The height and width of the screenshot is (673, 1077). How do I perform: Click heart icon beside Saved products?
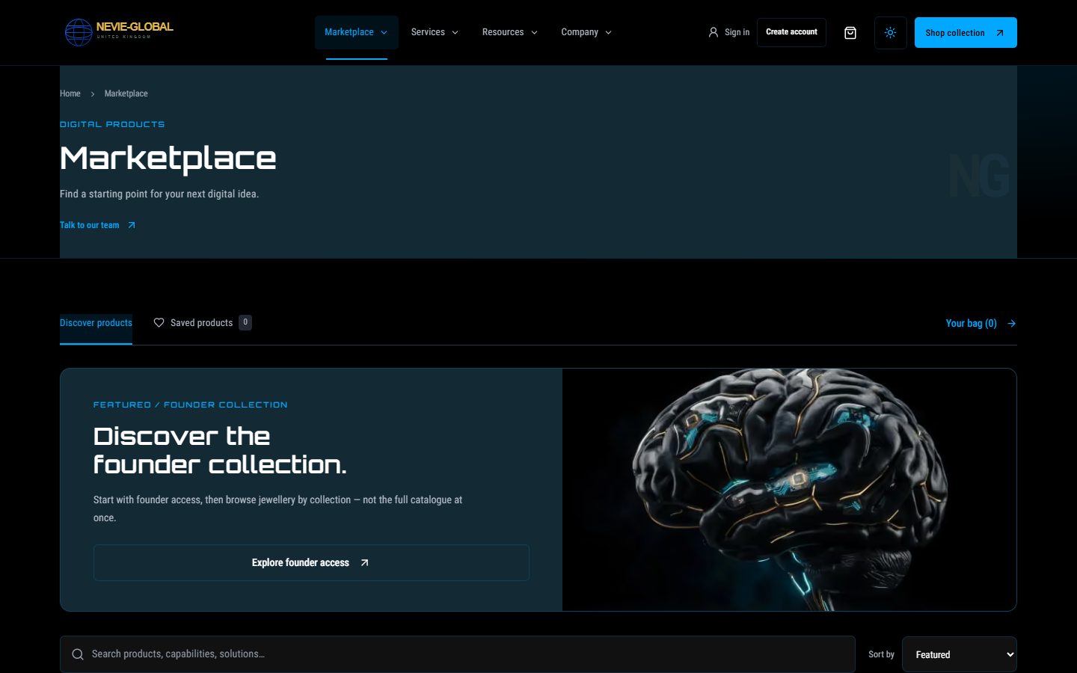159,322
